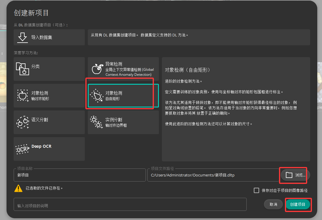Choose the Deep OCR label
This screenshot has width=322, height=220.
click(x=42, y=146)
